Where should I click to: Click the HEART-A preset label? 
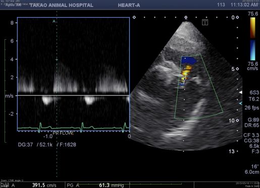(129, 5)
